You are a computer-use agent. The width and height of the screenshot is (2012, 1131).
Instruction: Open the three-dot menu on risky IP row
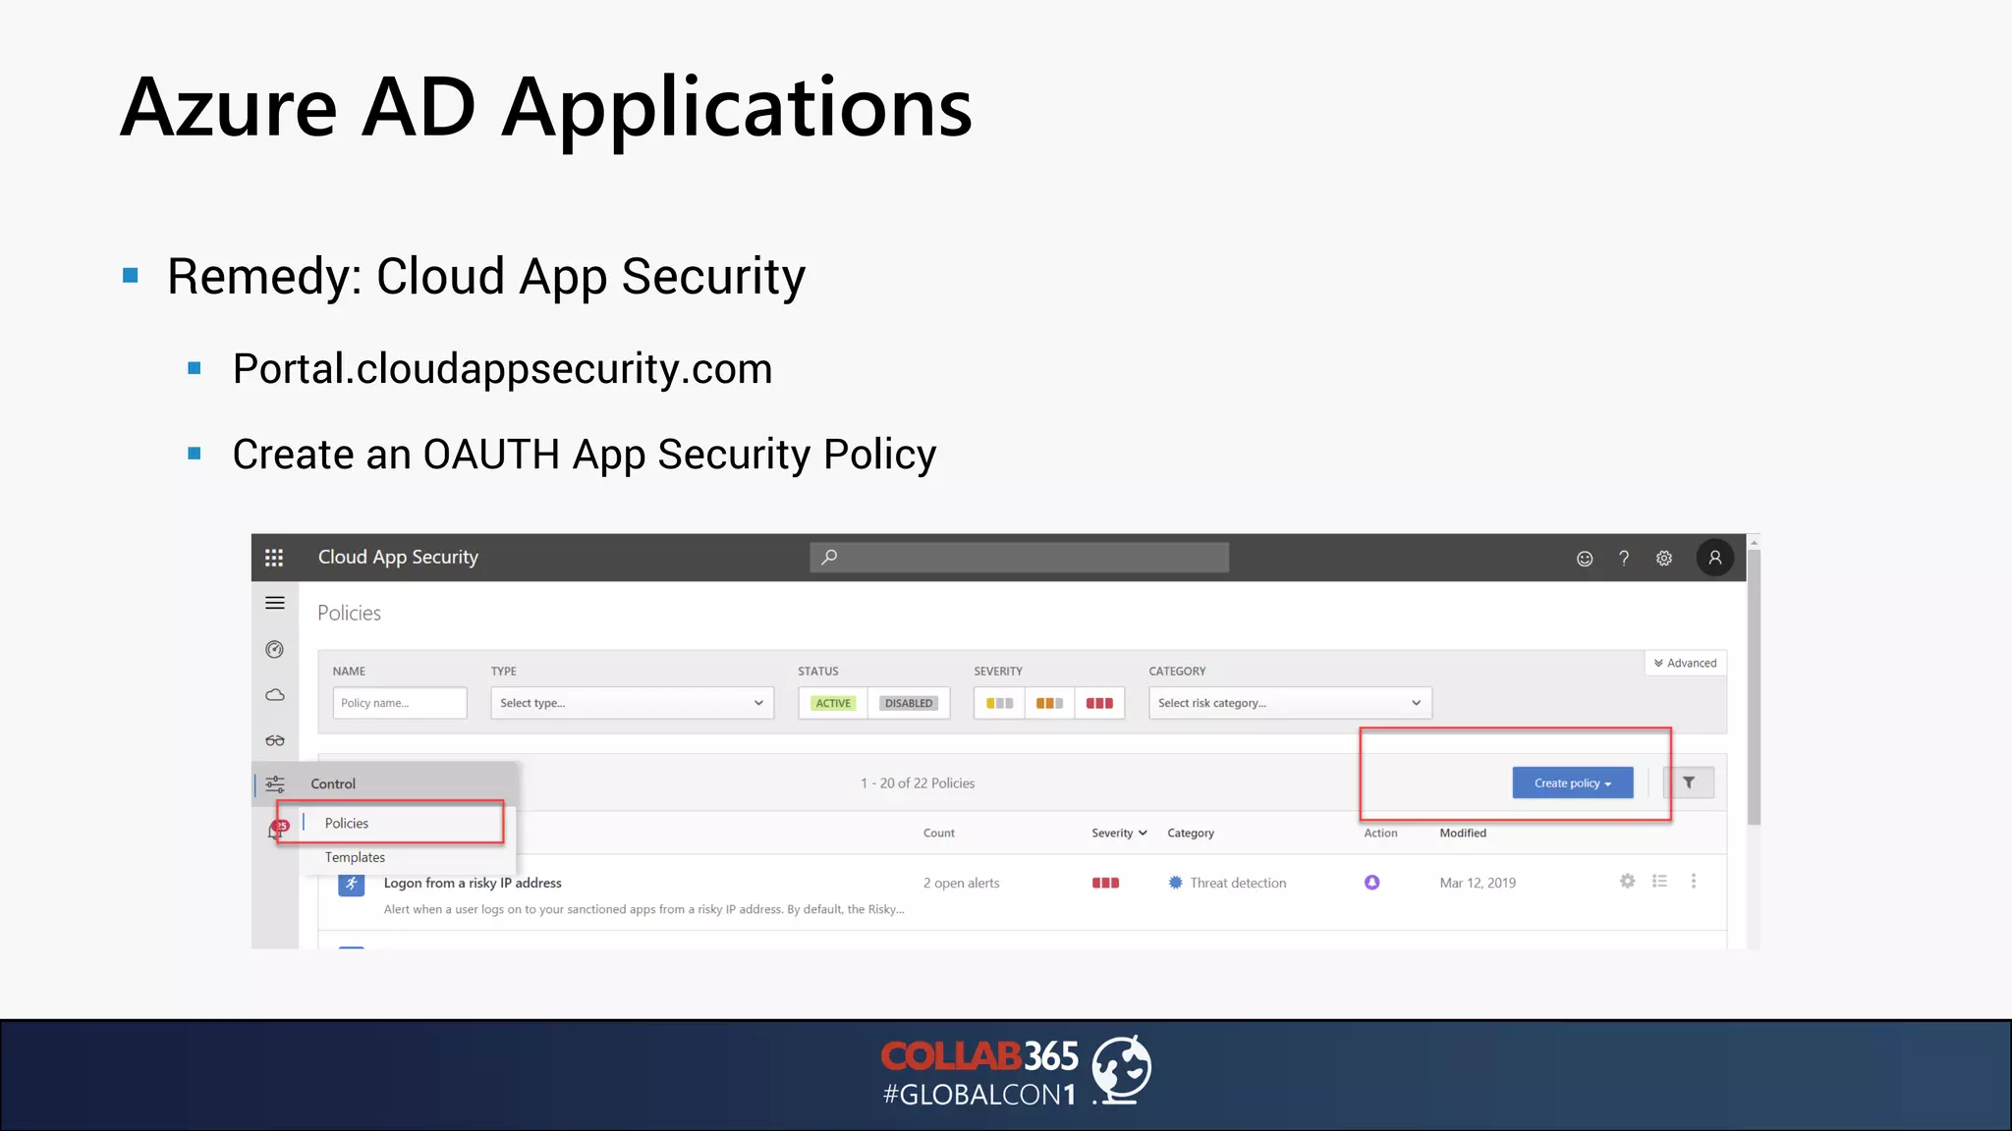click(1694, 881)
